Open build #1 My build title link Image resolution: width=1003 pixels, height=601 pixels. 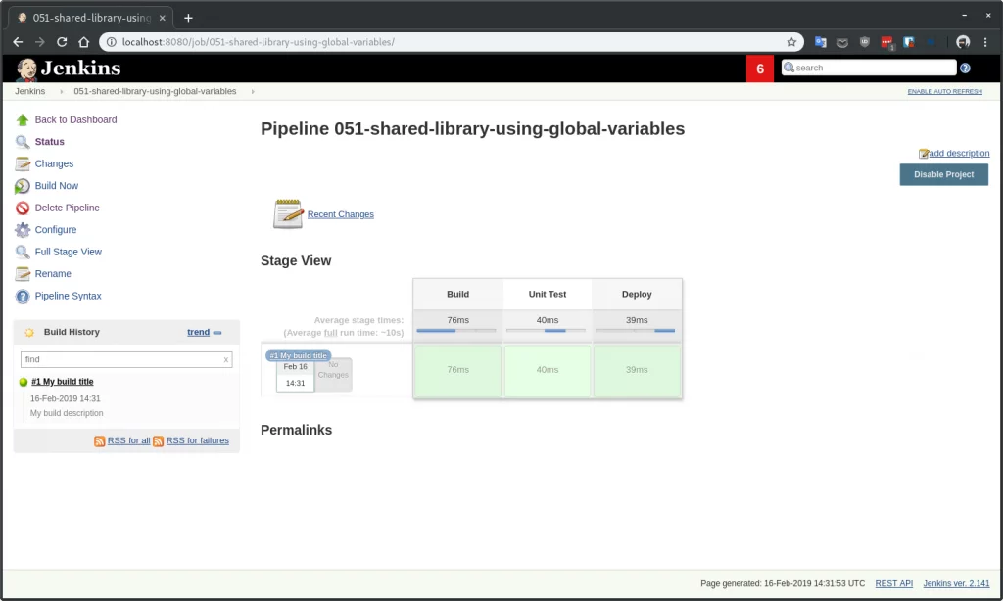pos(63,382)
